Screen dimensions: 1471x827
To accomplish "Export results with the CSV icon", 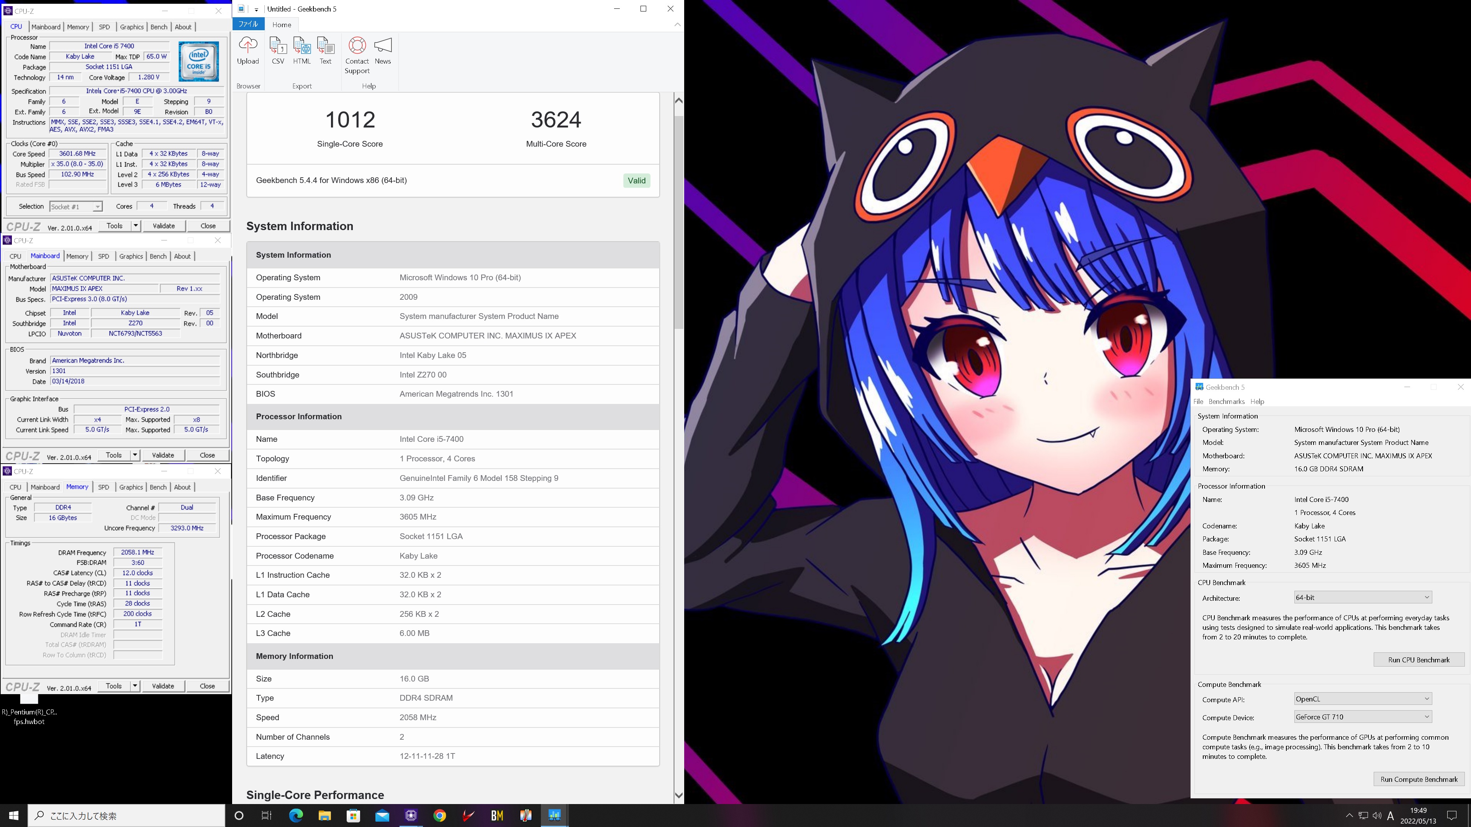I will click(x=278, y=51).
